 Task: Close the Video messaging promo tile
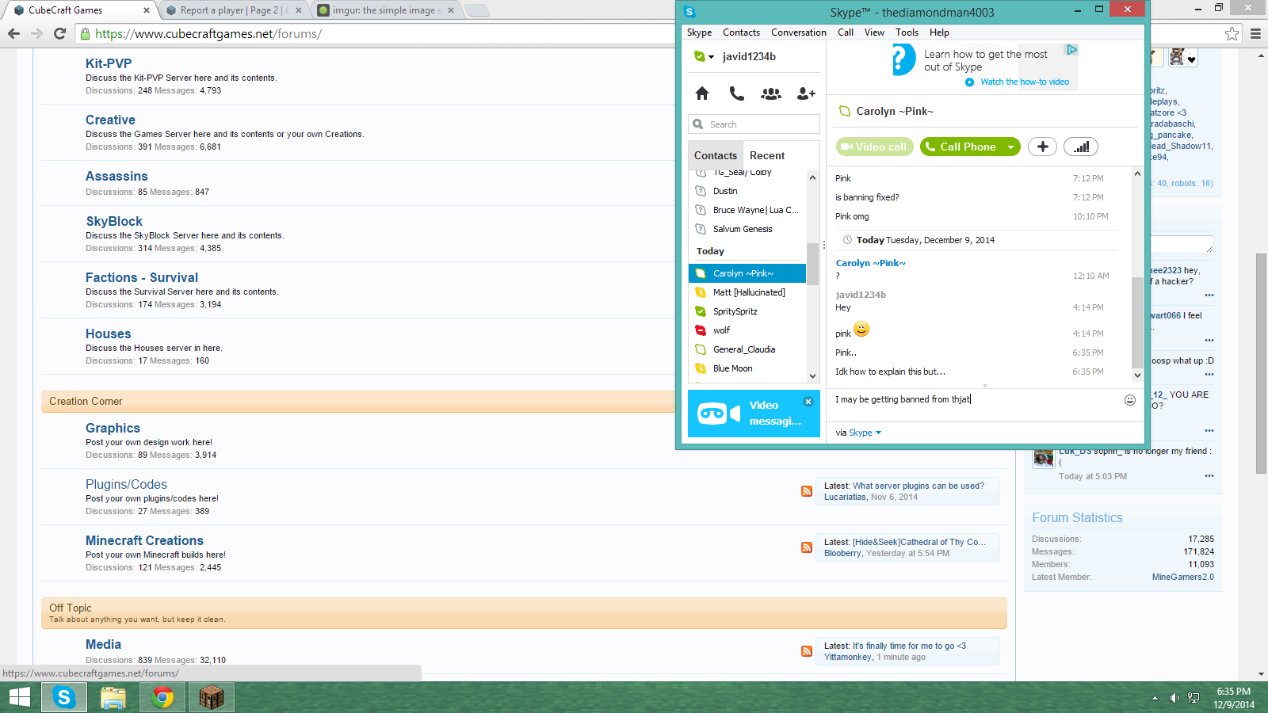click(808, 402)
